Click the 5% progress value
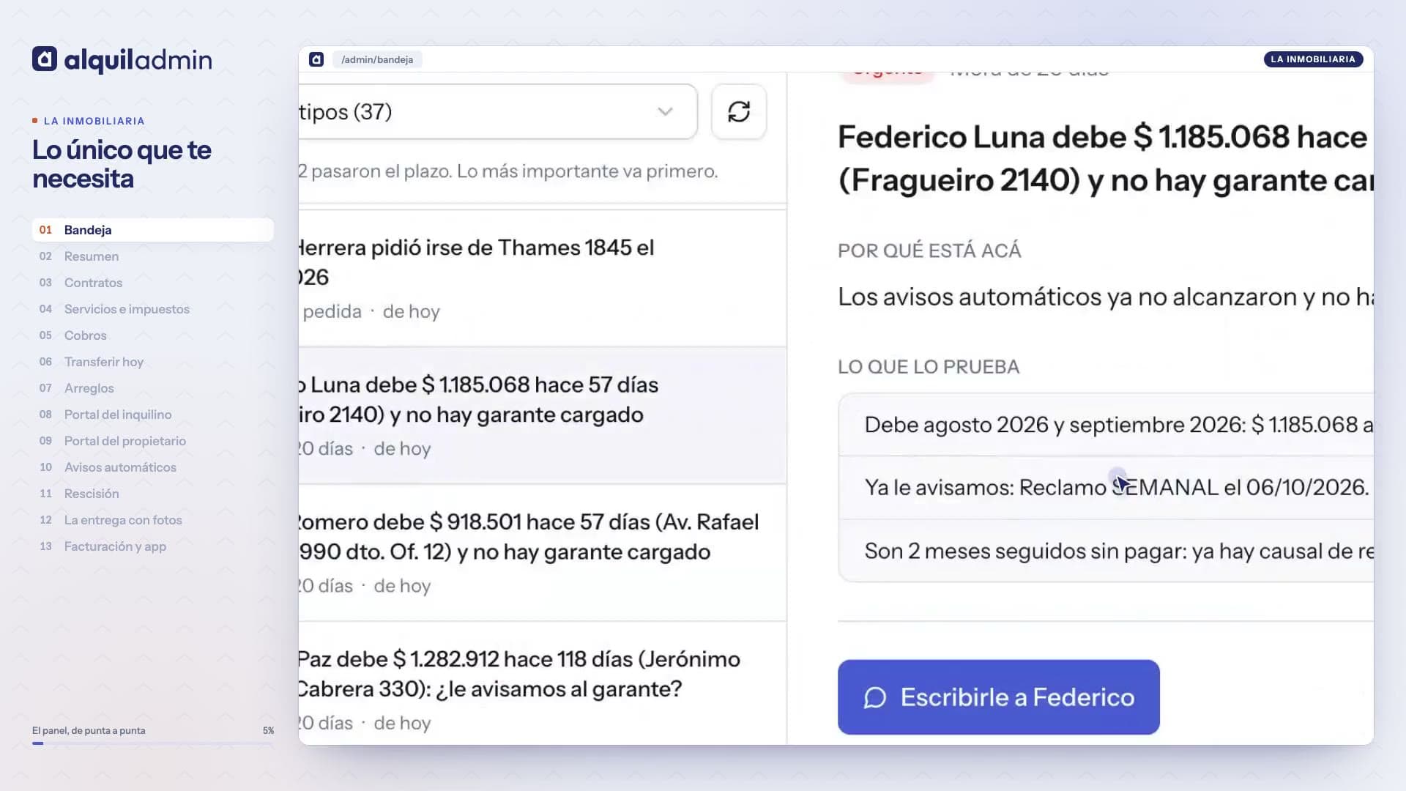This screenshot has height=791, width=1406. pyautogui.click(x=268, y=730)
